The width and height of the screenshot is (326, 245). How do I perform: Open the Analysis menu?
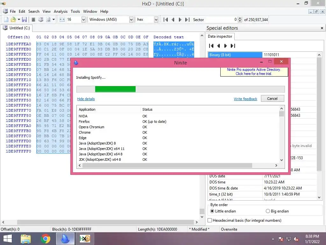click(x=60, y=11)
